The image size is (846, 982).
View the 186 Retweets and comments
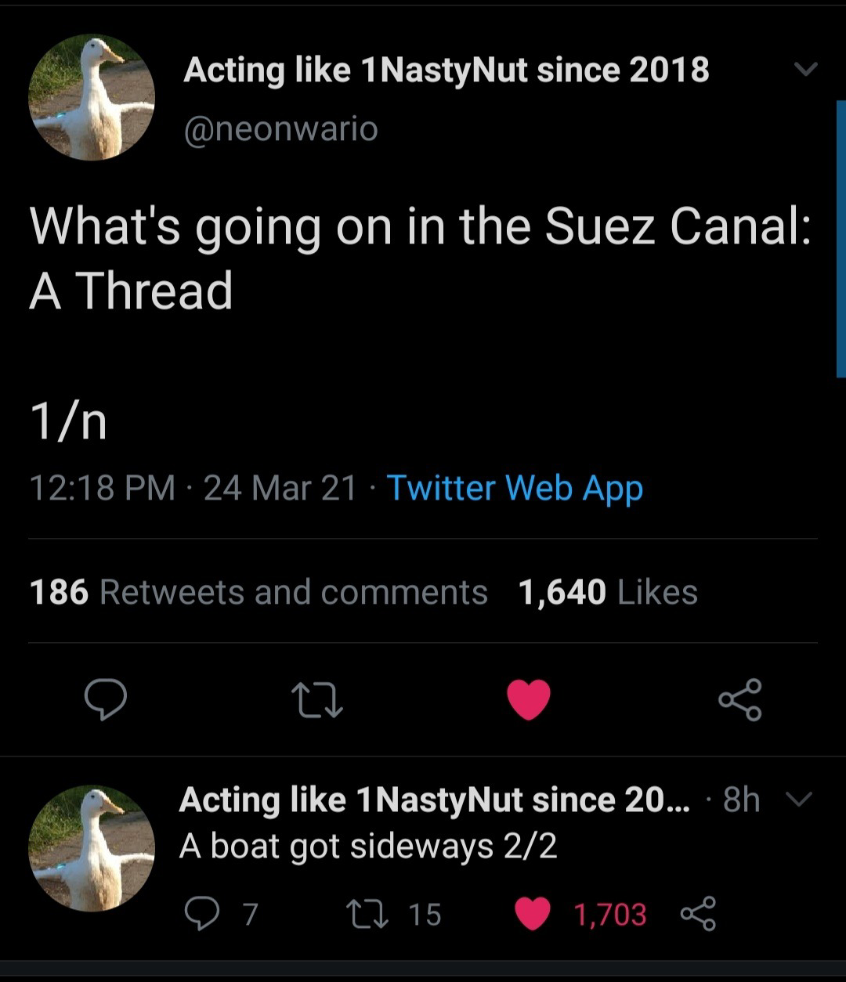pyautogui.click(x=258, y=592)
